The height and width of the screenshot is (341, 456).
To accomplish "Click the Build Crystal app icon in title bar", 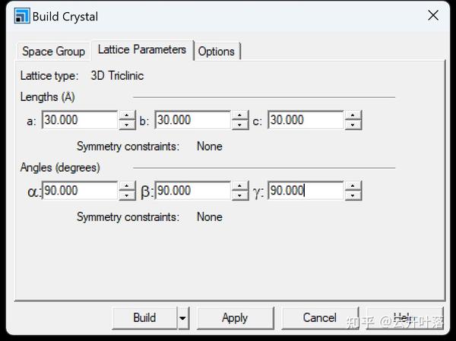I will tap(22, 16).
